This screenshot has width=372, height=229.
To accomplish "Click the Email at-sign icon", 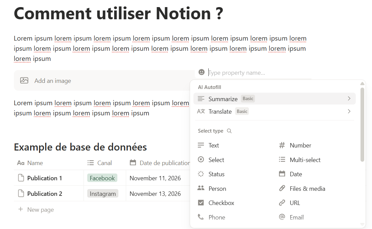I will [282, 217].
